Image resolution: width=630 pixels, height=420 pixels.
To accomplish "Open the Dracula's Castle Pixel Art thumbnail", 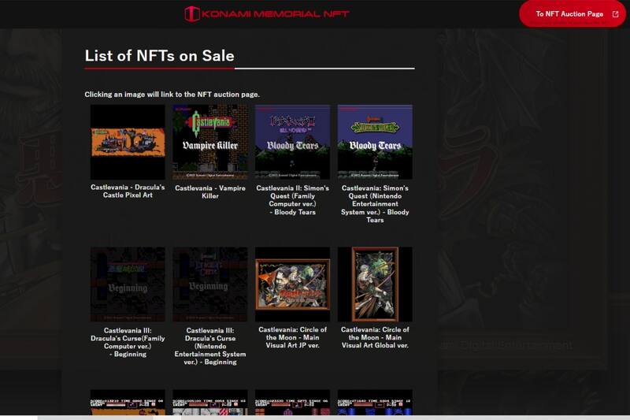I will click(128, 142).
